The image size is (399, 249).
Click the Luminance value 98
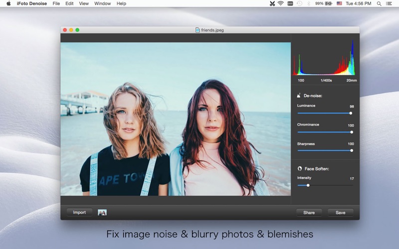click(352, 107)
